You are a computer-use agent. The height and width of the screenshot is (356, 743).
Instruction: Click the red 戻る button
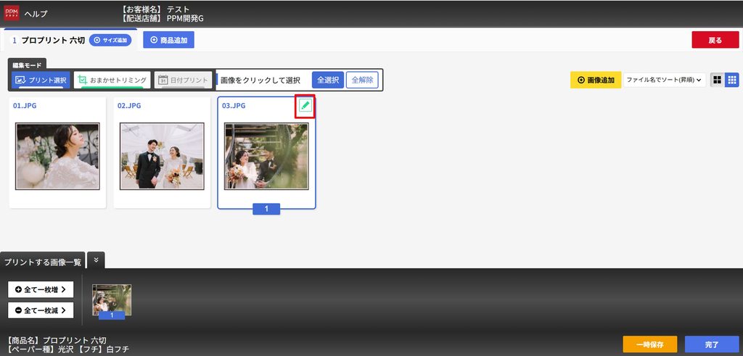[715, 40]
